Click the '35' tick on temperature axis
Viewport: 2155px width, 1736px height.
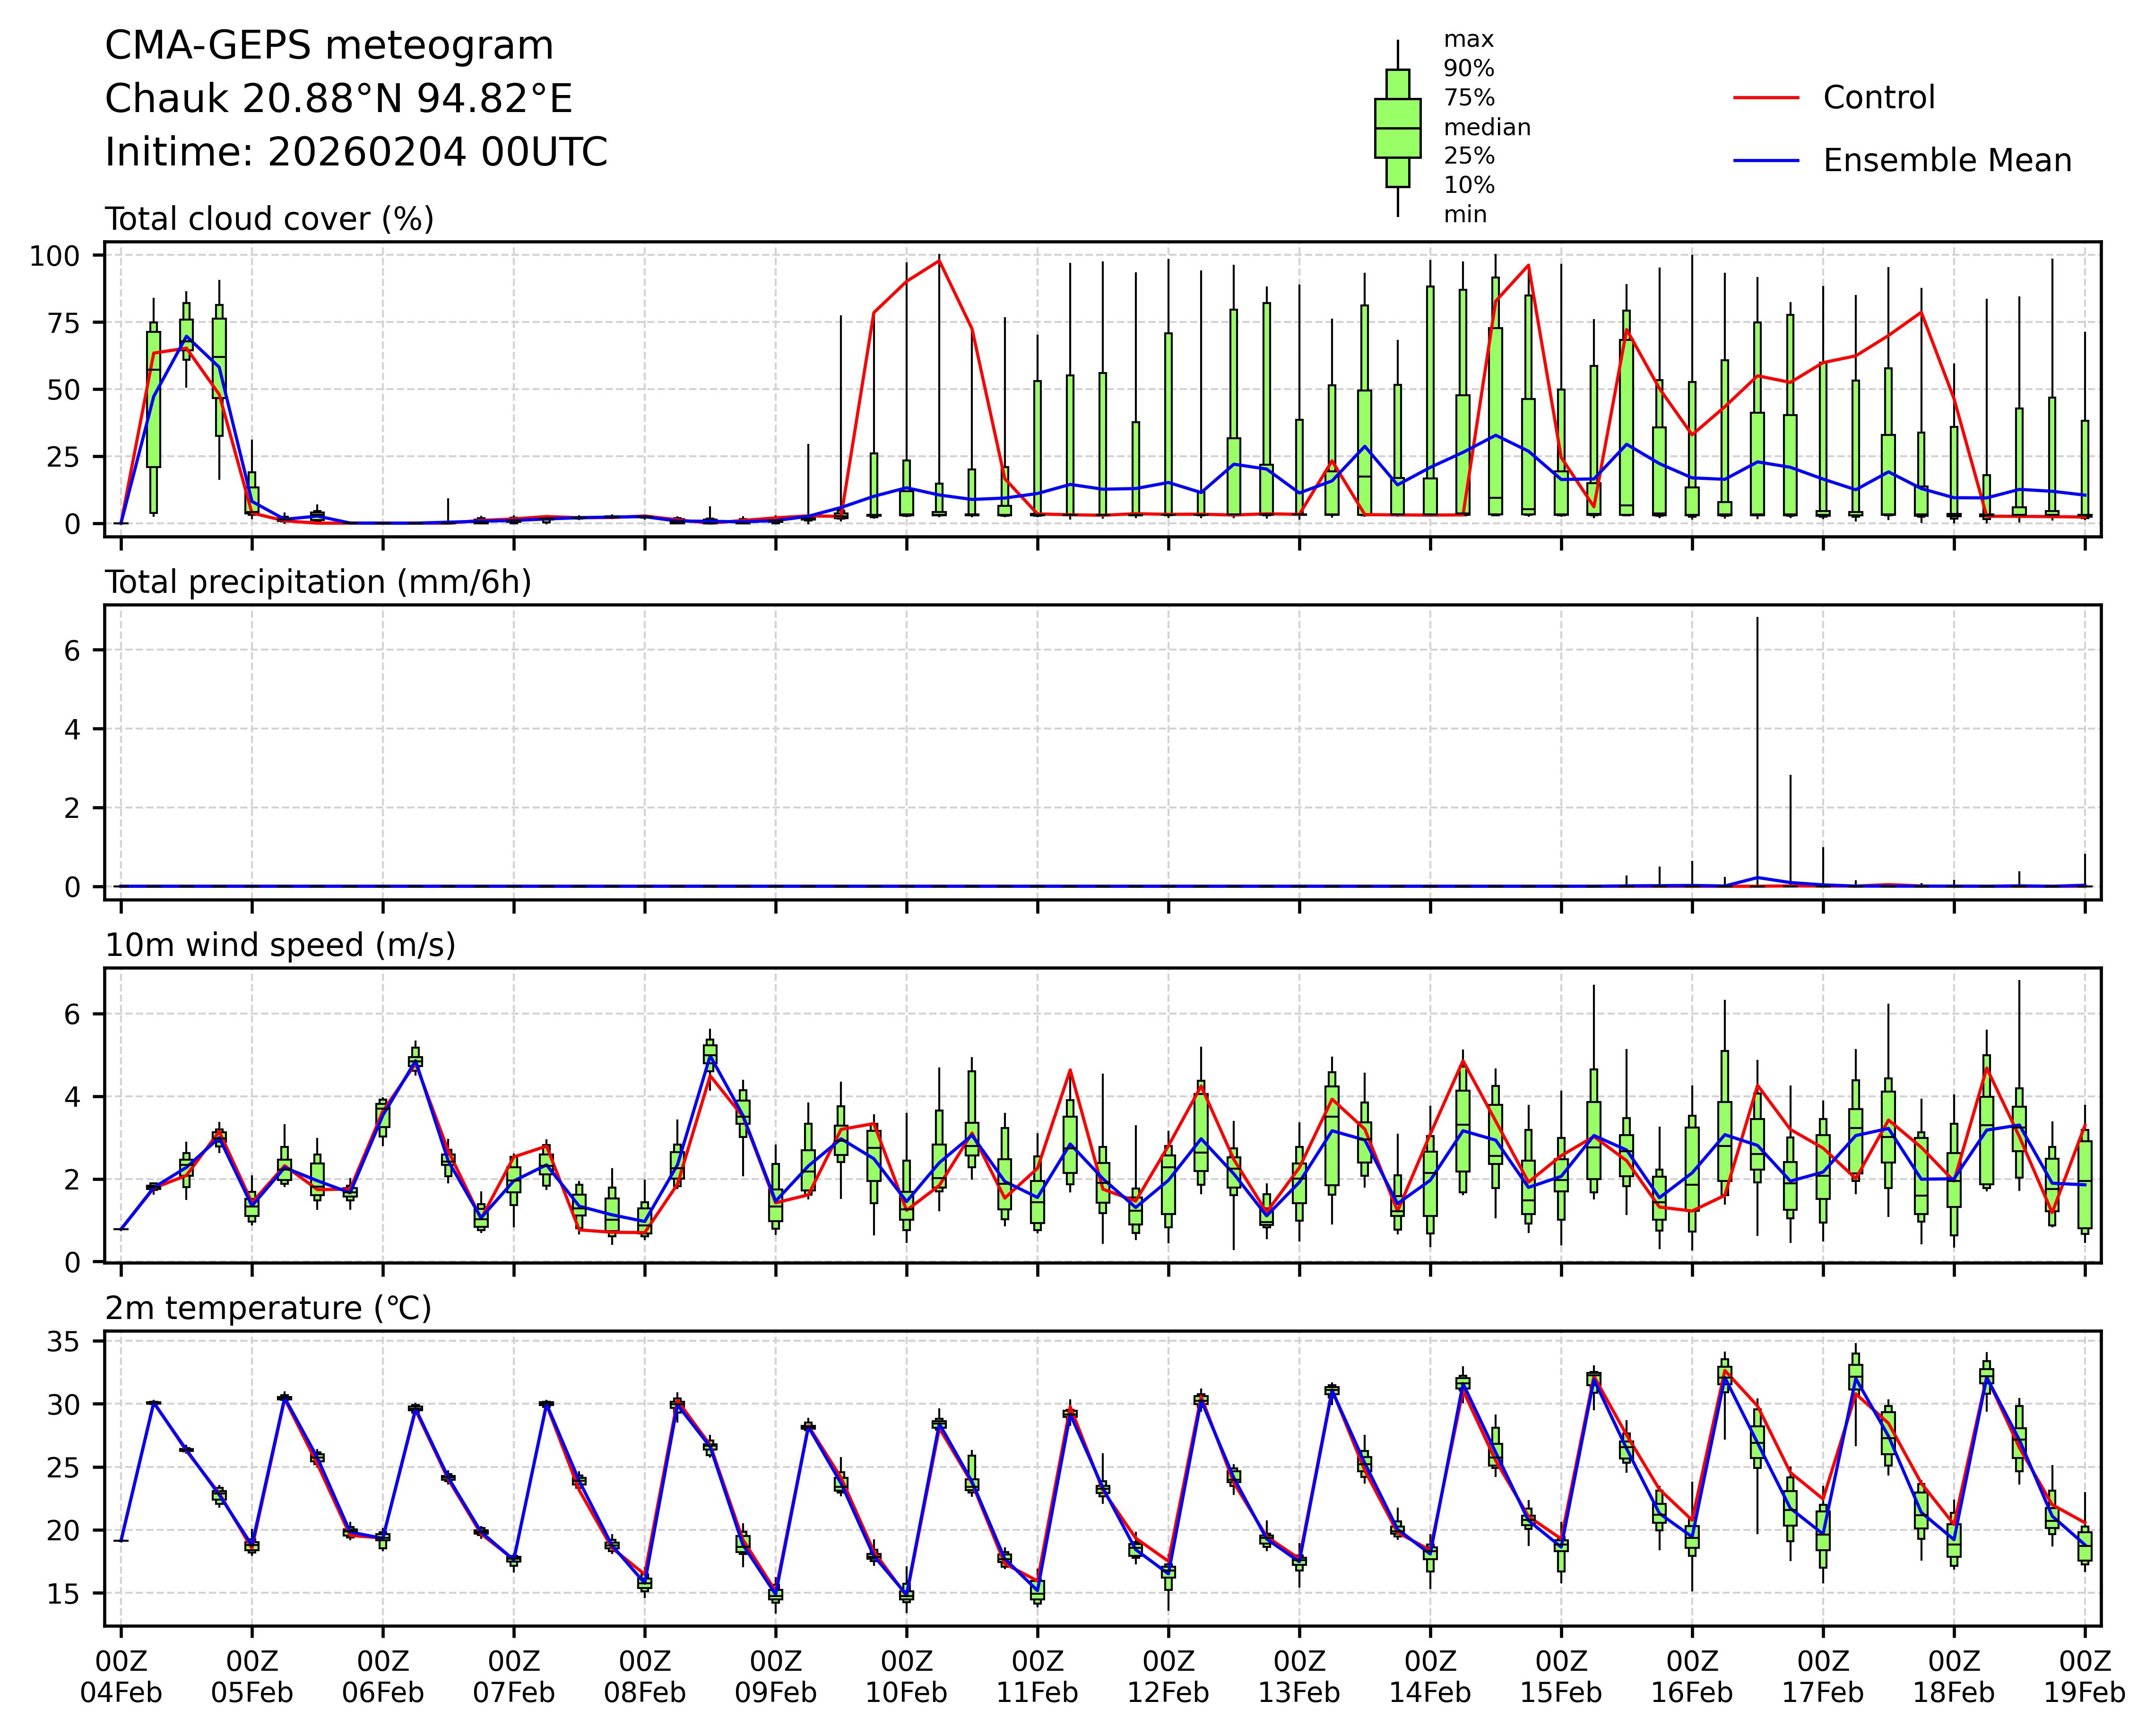(64, 1342)
